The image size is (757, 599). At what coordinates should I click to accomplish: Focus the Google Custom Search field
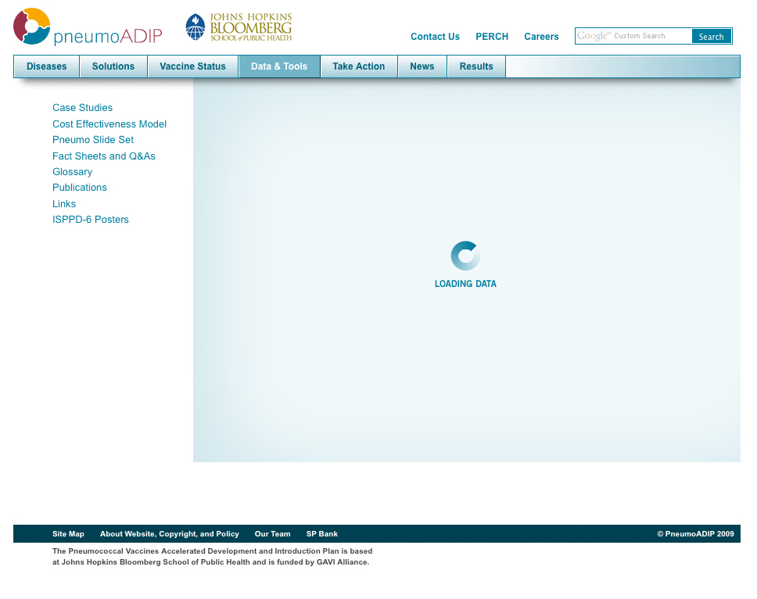pyautogui.click(x=633, y=36)
